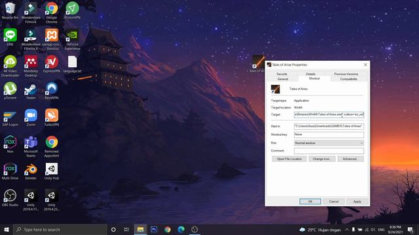The height and width of the screenshot is (235, 419).
Task: Select the Unity 2019.4.17 desktop shortcut
Action: tap(31, 200)
